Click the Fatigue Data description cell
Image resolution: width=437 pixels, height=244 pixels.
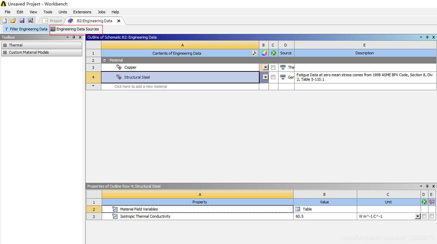pyautogui.click(x=365, y=77)
